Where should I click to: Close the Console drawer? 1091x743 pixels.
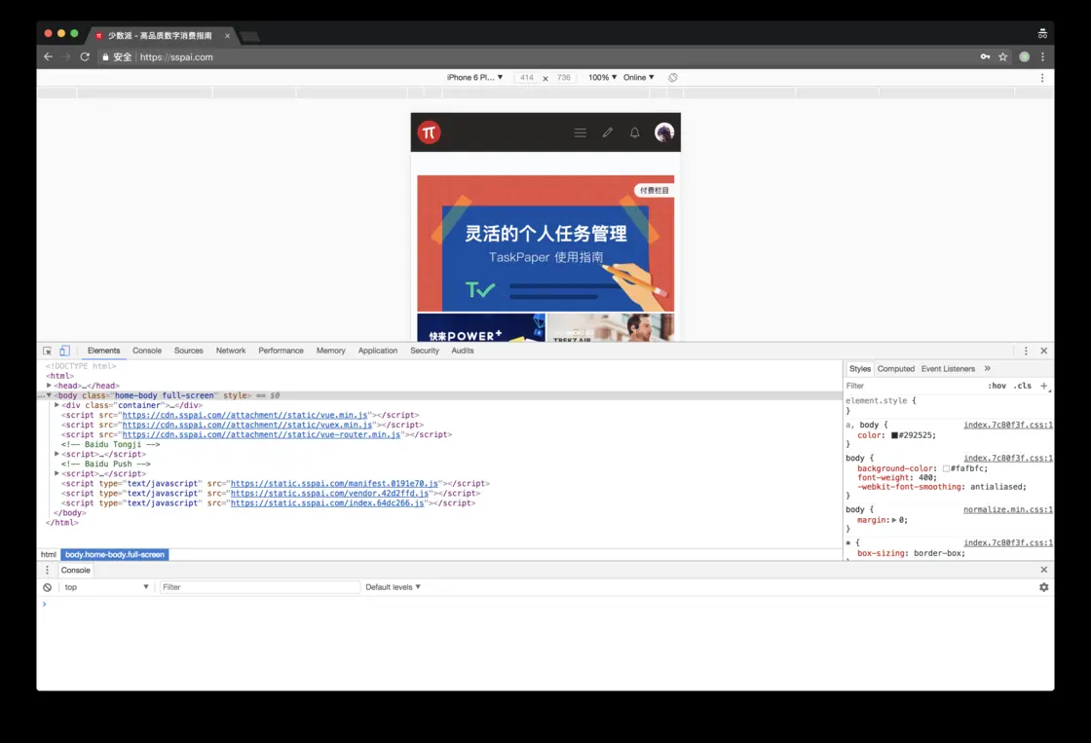point(1043,570)
